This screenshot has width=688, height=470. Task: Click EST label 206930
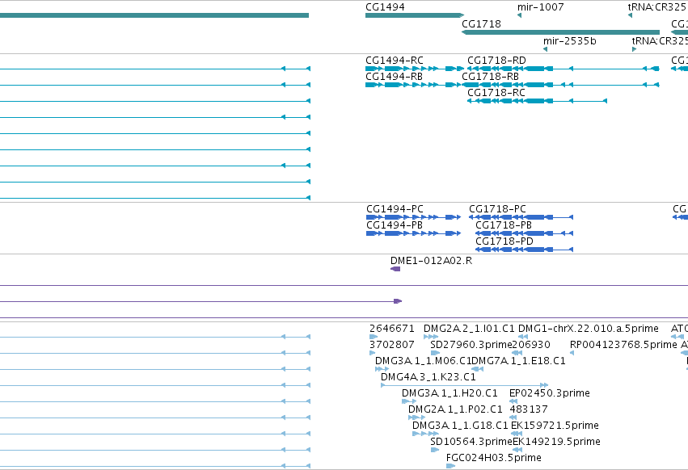pyautogui.click(x=531, y=345)
